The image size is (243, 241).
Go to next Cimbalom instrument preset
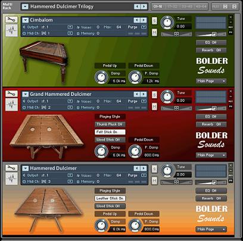pos(144,20)
